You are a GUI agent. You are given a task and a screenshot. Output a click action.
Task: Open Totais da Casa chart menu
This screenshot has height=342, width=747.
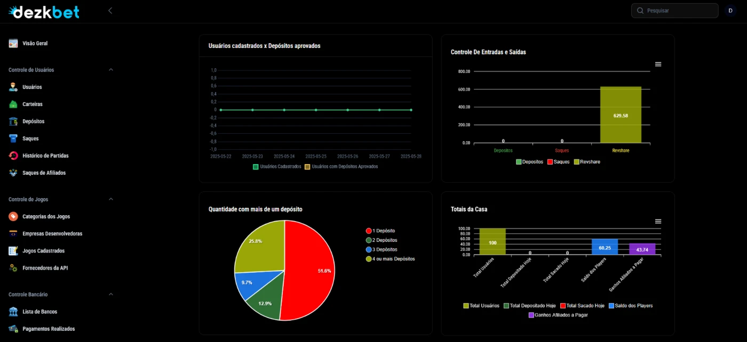pyautogui.click(x=658, y=221)
